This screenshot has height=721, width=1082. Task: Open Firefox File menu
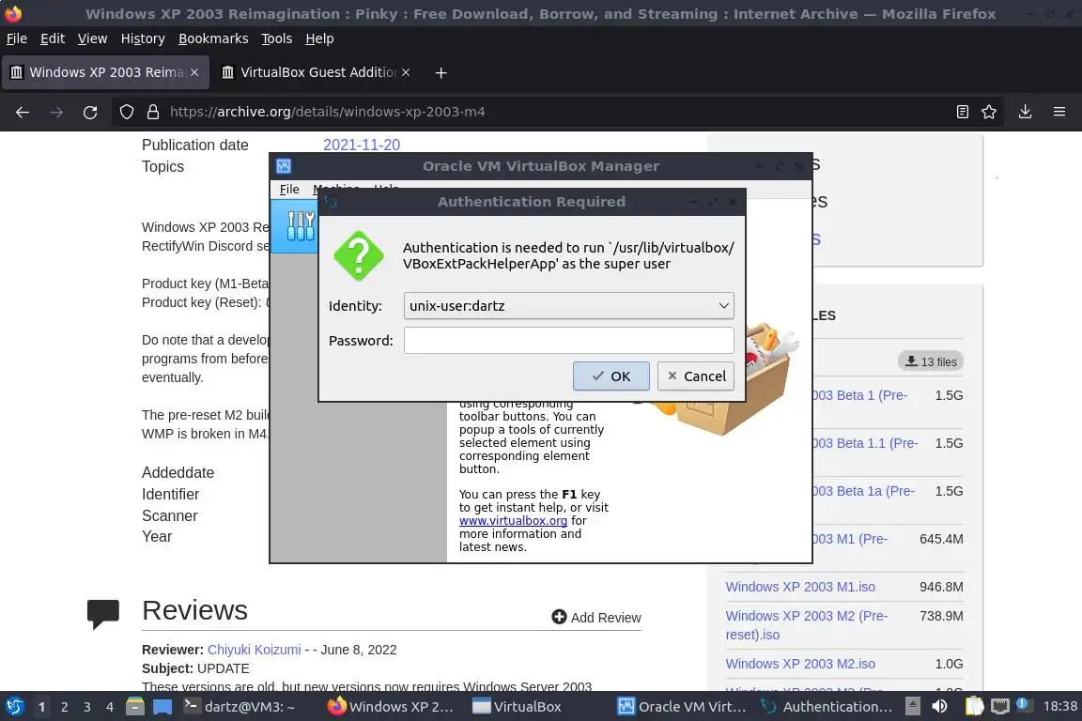click(17, 38)
